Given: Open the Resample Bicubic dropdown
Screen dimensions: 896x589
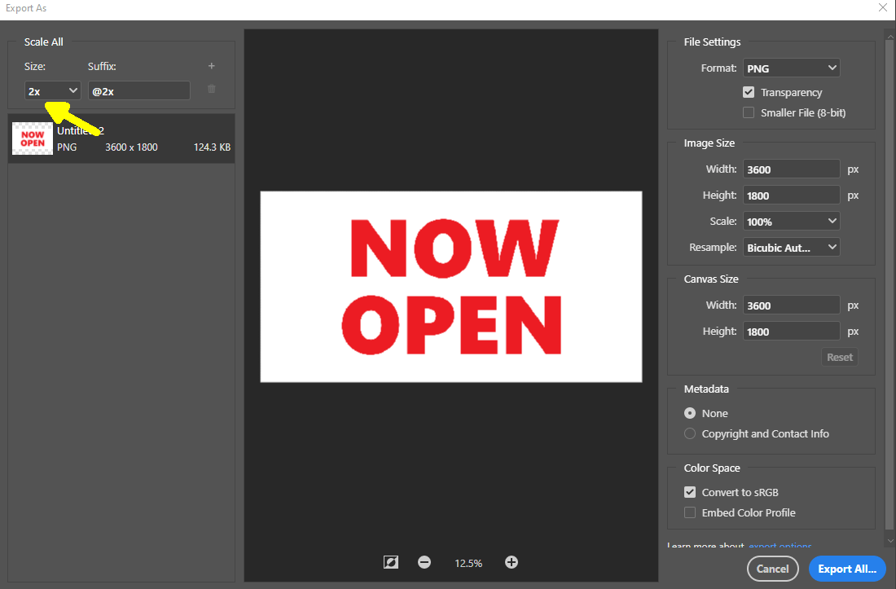Looking at the screenshot, I should click(791, 247).
